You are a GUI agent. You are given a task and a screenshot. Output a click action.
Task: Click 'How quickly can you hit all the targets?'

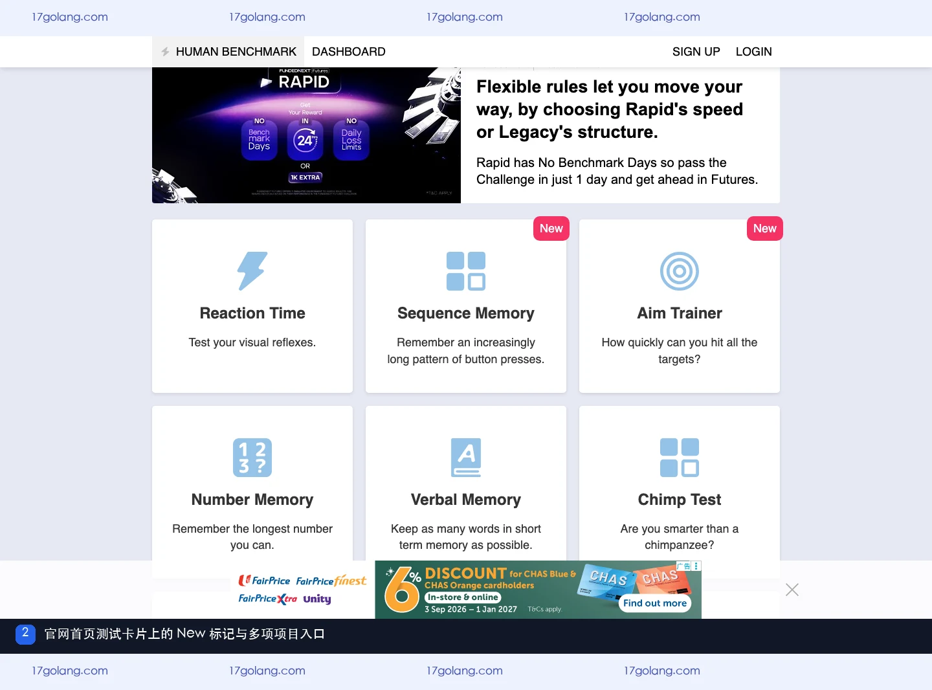(680, 351)
